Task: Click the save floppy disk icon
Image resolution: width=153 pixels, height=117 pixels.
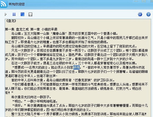Action: 30,15
